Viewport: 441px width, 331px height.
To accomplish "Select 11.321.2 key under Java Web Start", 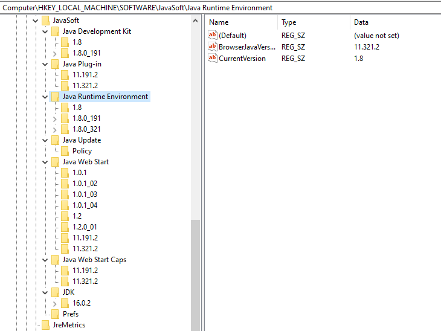I will (x=85, y=249).
